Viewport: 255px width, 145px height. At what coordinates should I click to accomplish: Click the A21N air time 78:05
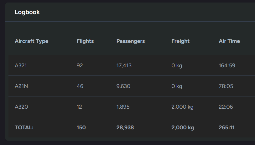(226, 86)
